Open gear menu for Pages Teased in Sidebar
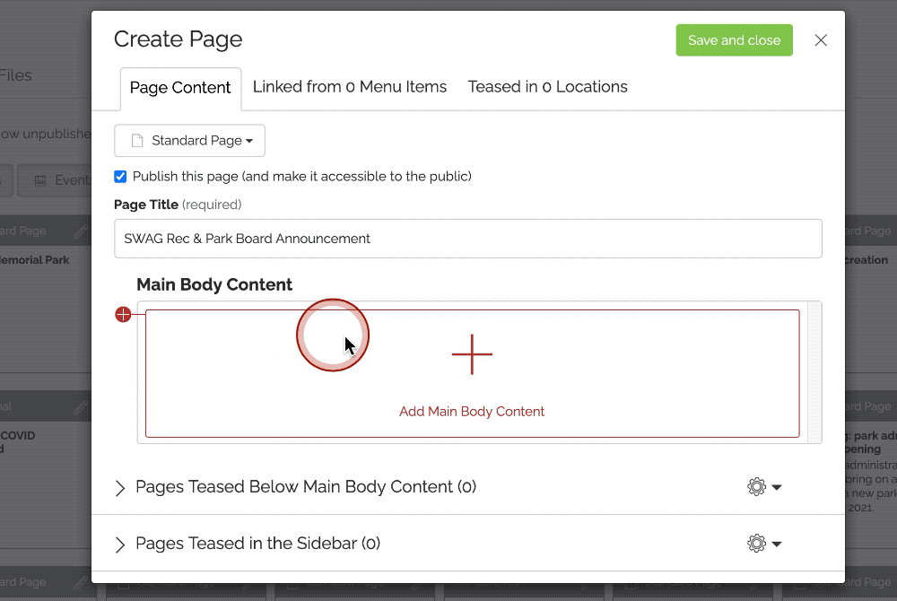This screenshot has height=601, width=897. tap(764, 544)
